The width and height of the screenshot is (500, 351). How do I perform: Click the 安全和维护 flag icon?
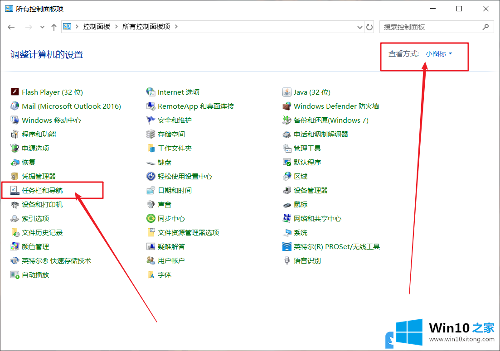coord(150,120)
